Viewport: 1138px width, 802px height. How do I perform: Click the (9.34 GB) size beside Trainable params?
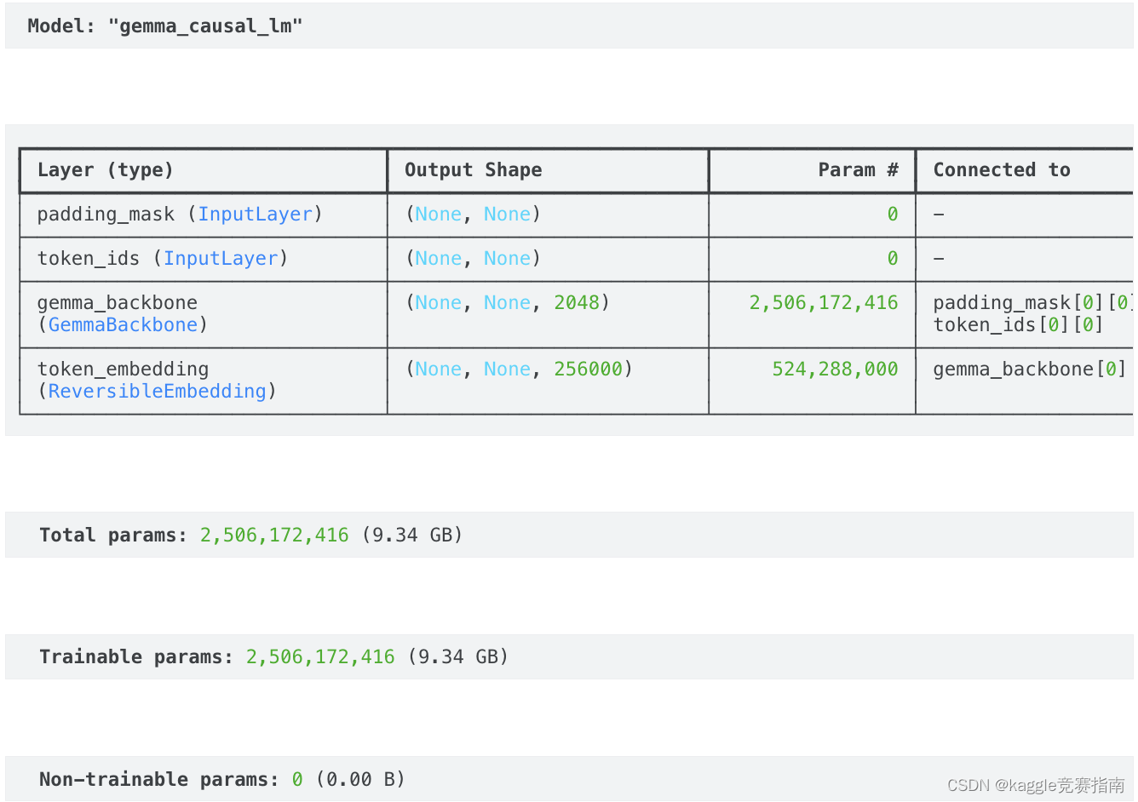pos(458,657)
